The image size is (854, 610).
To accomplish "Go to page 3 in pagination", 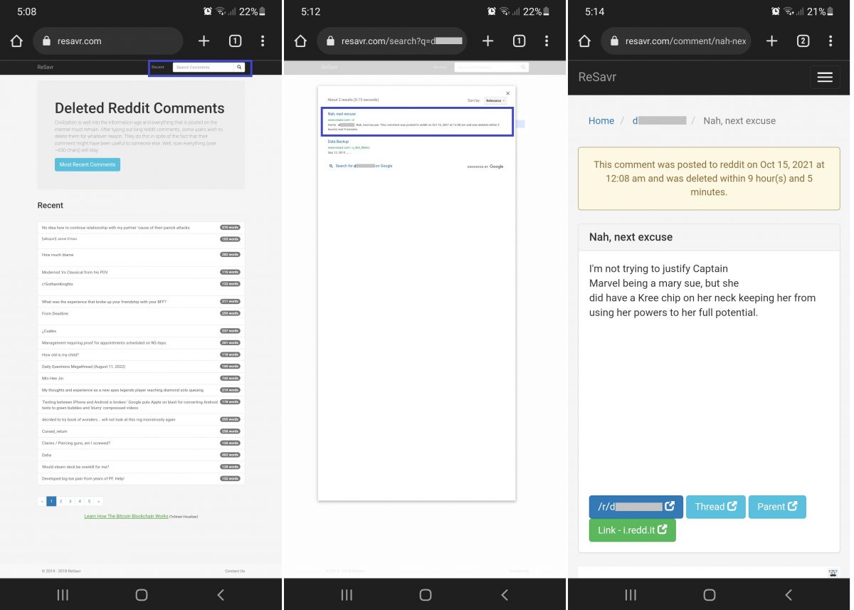I will click(70, 501).
